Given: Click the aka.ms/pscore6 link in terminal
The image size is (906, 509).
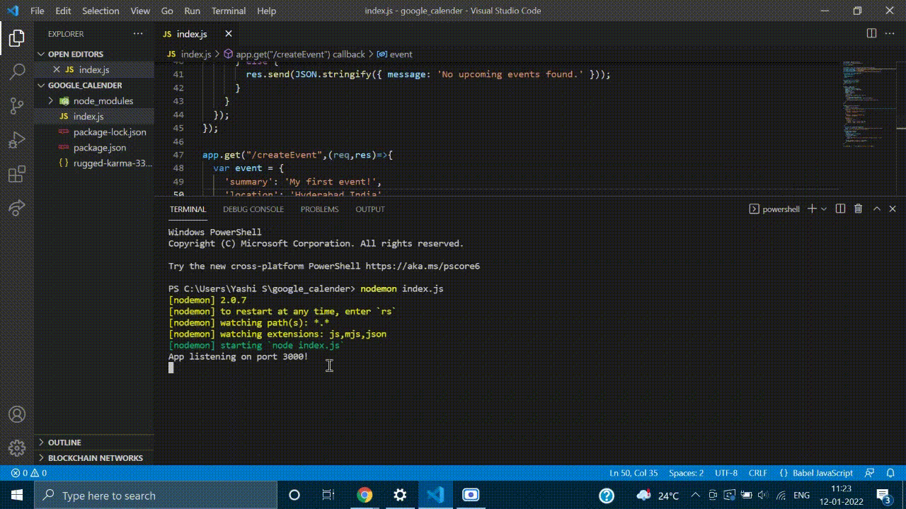Looking at the screenshot, I should (x=422, y=267).
